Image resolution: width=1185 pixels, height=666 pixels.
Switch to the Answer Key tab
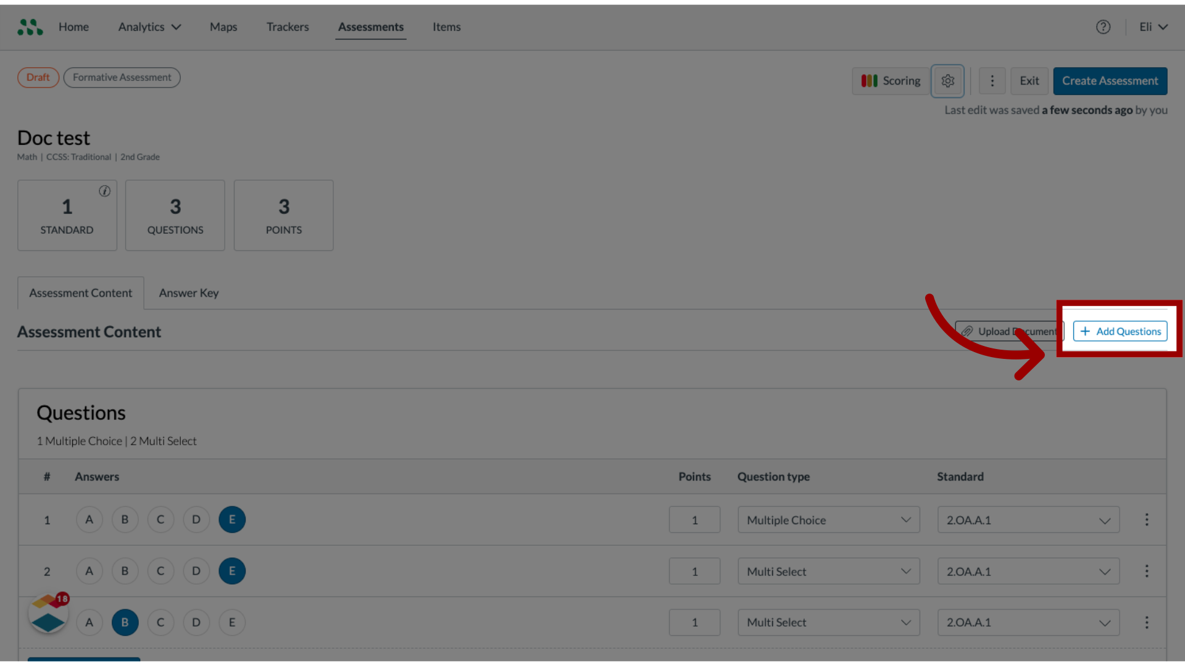coord(188,293)
